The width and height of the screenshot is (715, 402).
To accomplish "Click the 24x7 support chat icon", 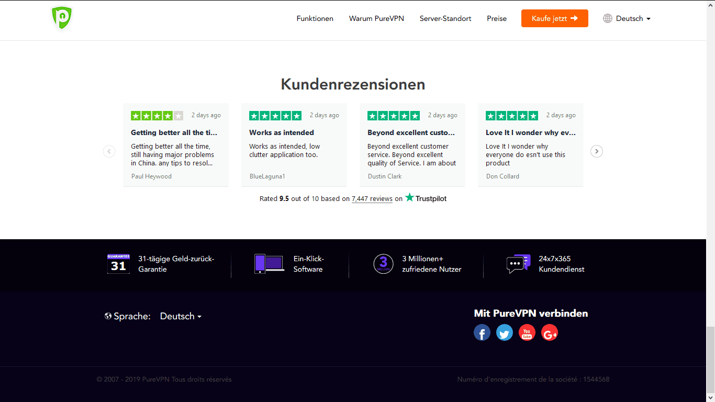I will click(x=519, y=264).
